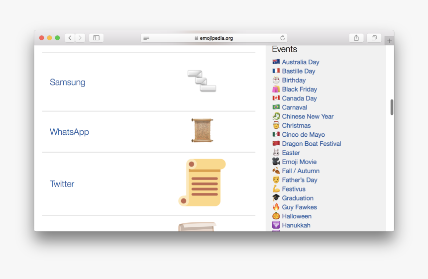Show all tabs overview button

374,38
